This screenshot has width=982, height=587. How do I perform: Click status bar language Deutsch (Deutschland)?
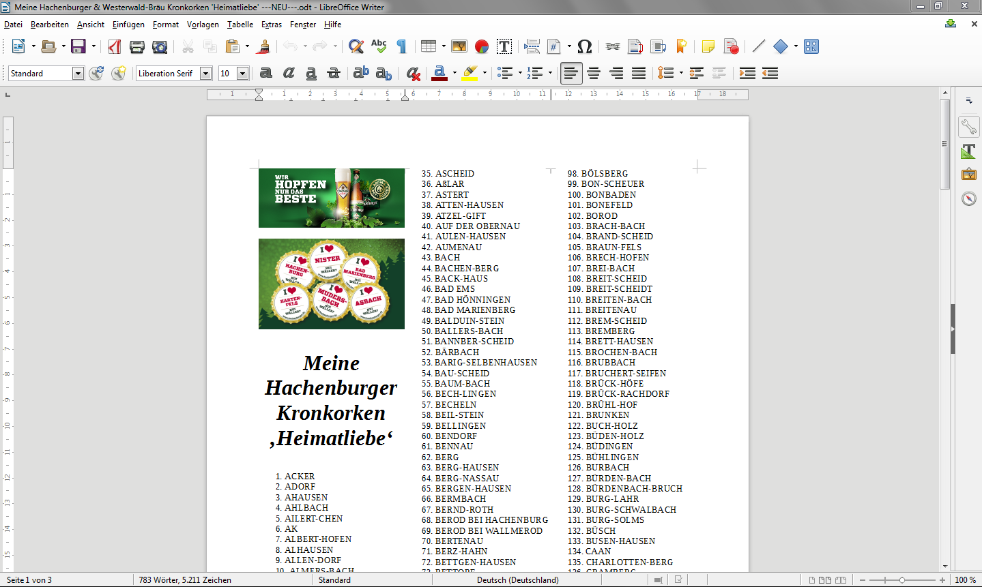518,580
